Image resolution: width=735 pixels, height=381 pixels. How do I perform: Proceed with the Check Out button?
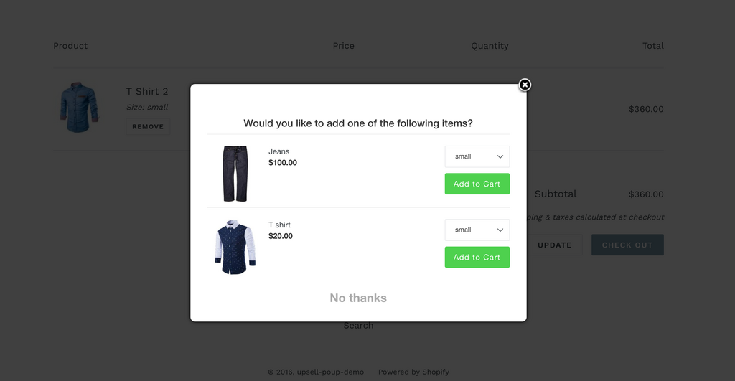click(627, 245)
